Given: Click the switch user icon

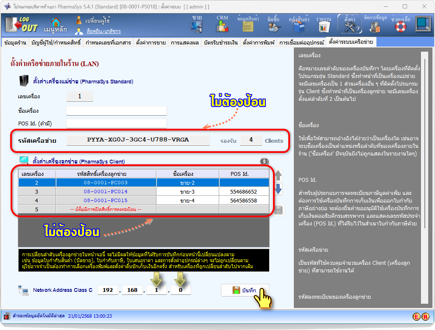Looking at the screenshot, I should (x=79, y=20).
